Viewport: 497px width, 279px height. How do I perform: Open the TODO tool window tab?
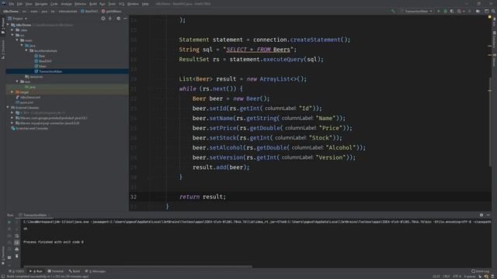[x=16, y=271]
